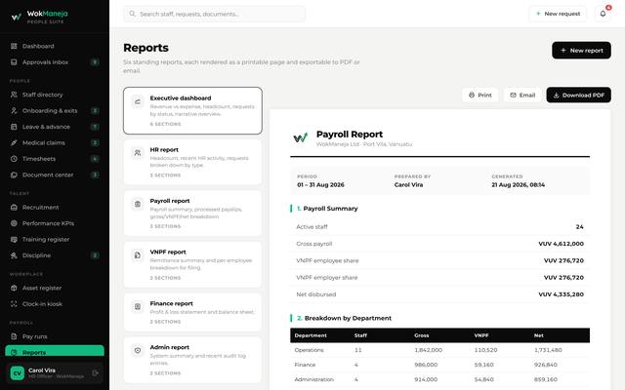Open Dashboard from the sidebar

coord(55,46)
